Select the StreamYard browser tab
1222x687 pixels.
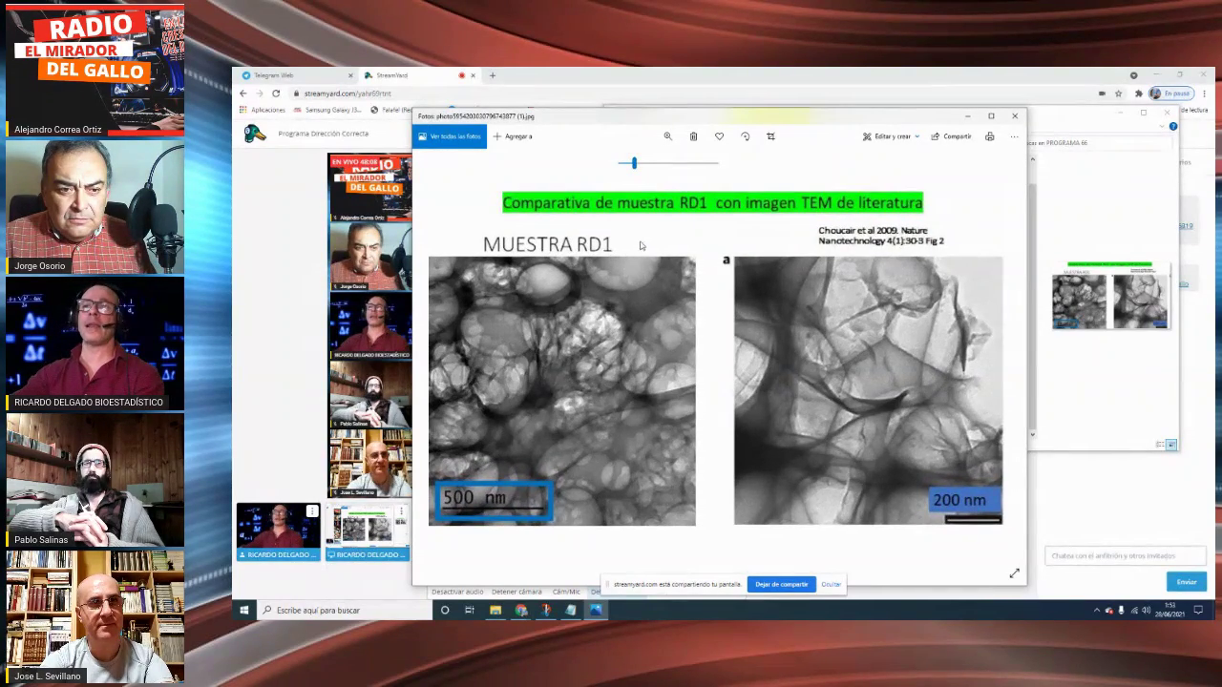pos(391,75)
